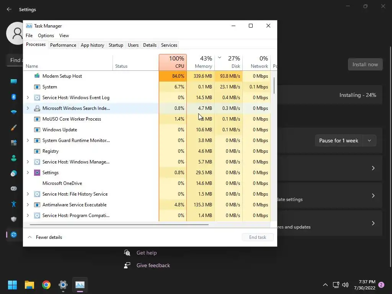Viewport: 392px width, 294px height.
Task: Expand Service Host: File History Service row
Action: tap(28, 194)
